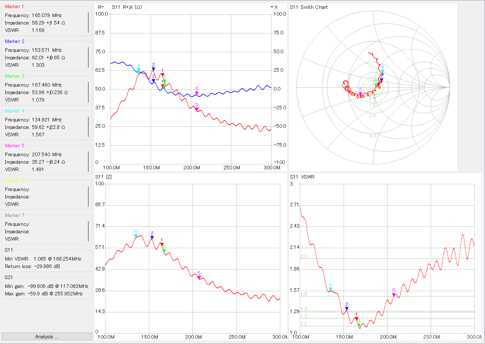Click magenta marker 5 on the Smith chart
Viewport: 485px width, 344px height.
click(361, 94)
